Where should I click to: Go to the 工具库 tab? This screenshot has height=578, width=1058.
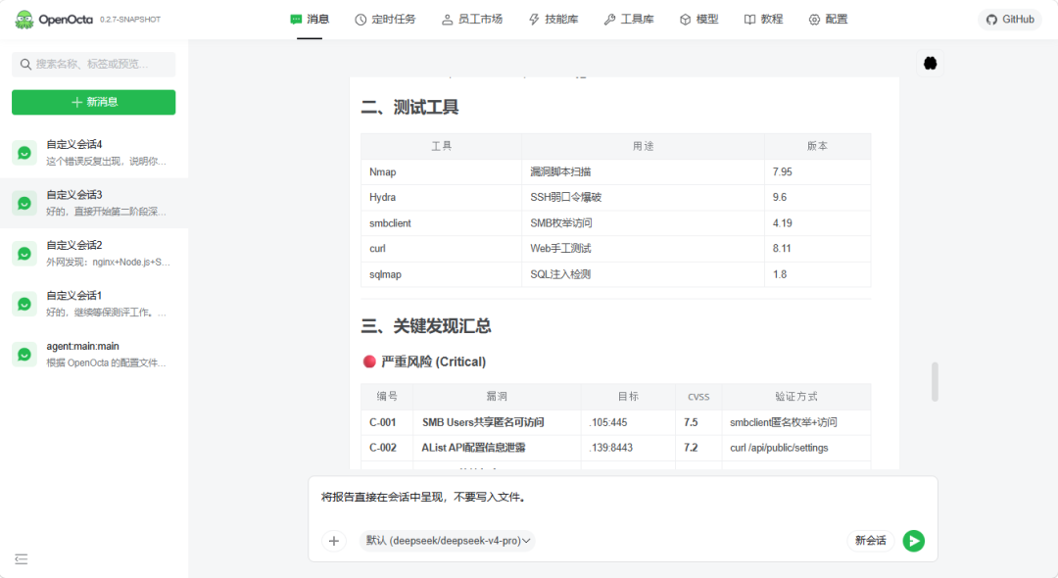(x=629, y=20)
